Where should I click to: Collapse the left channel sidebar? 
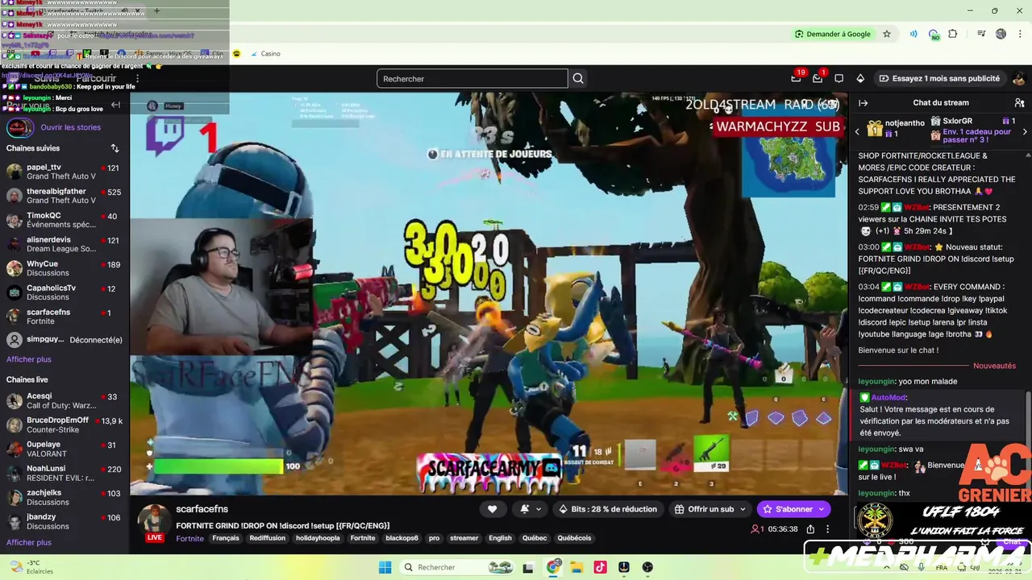click(x=115, y=105)
